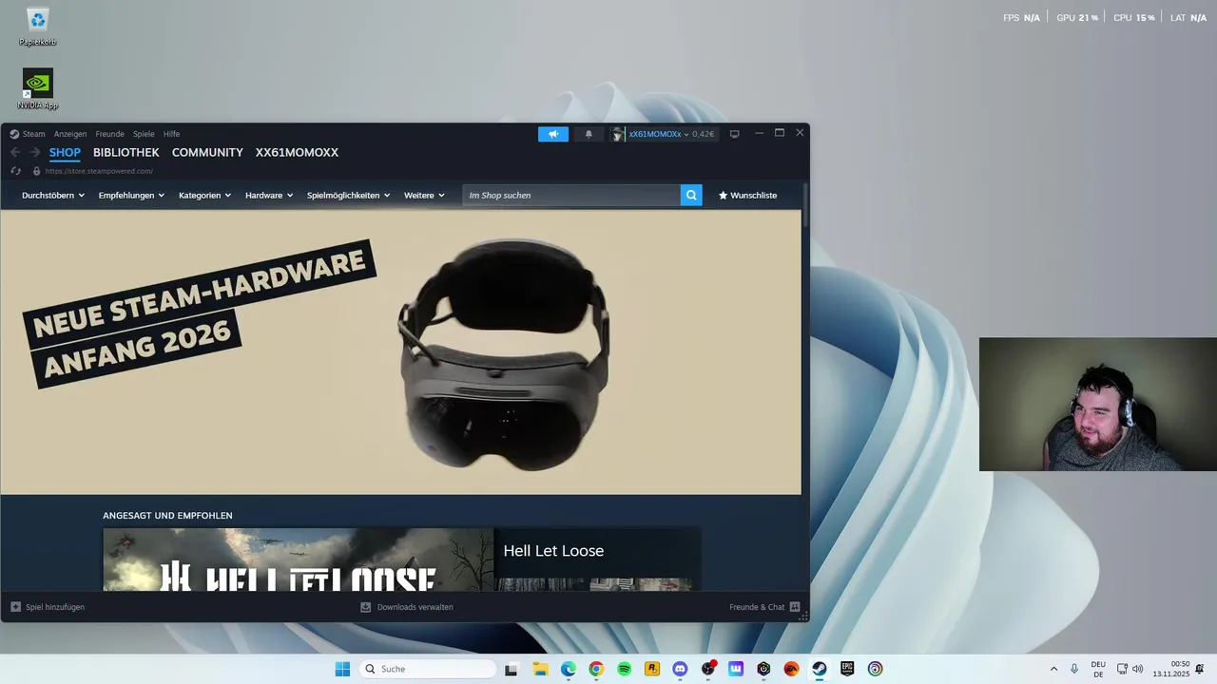This screenshot has width=1217, height=684.
Task: Open the Hell Let Loose title text
Action: pyautogui.click(x=553, y=551)
